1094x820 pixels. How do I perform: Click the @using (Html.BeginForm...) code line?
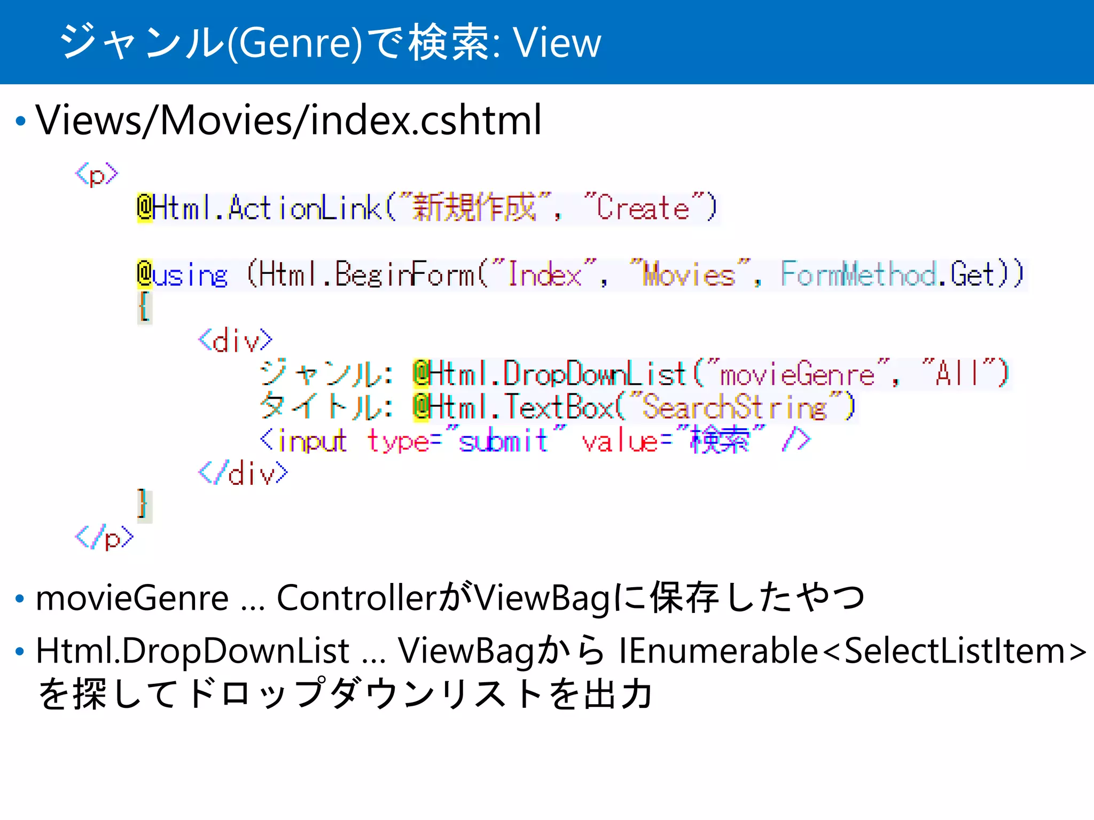click(581, 275)
